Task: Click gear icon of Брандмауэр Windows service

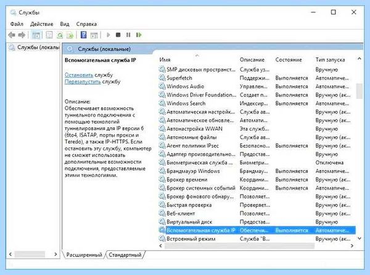Action: pos(162,171)
